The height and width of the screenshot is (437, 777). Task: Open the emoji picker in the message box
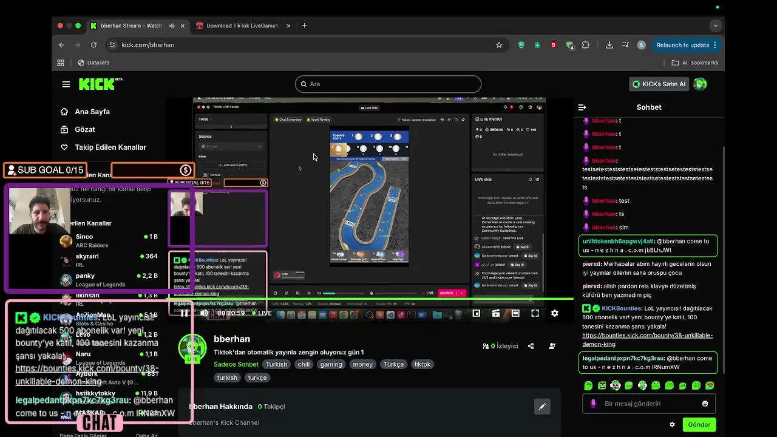coord(705,404)
